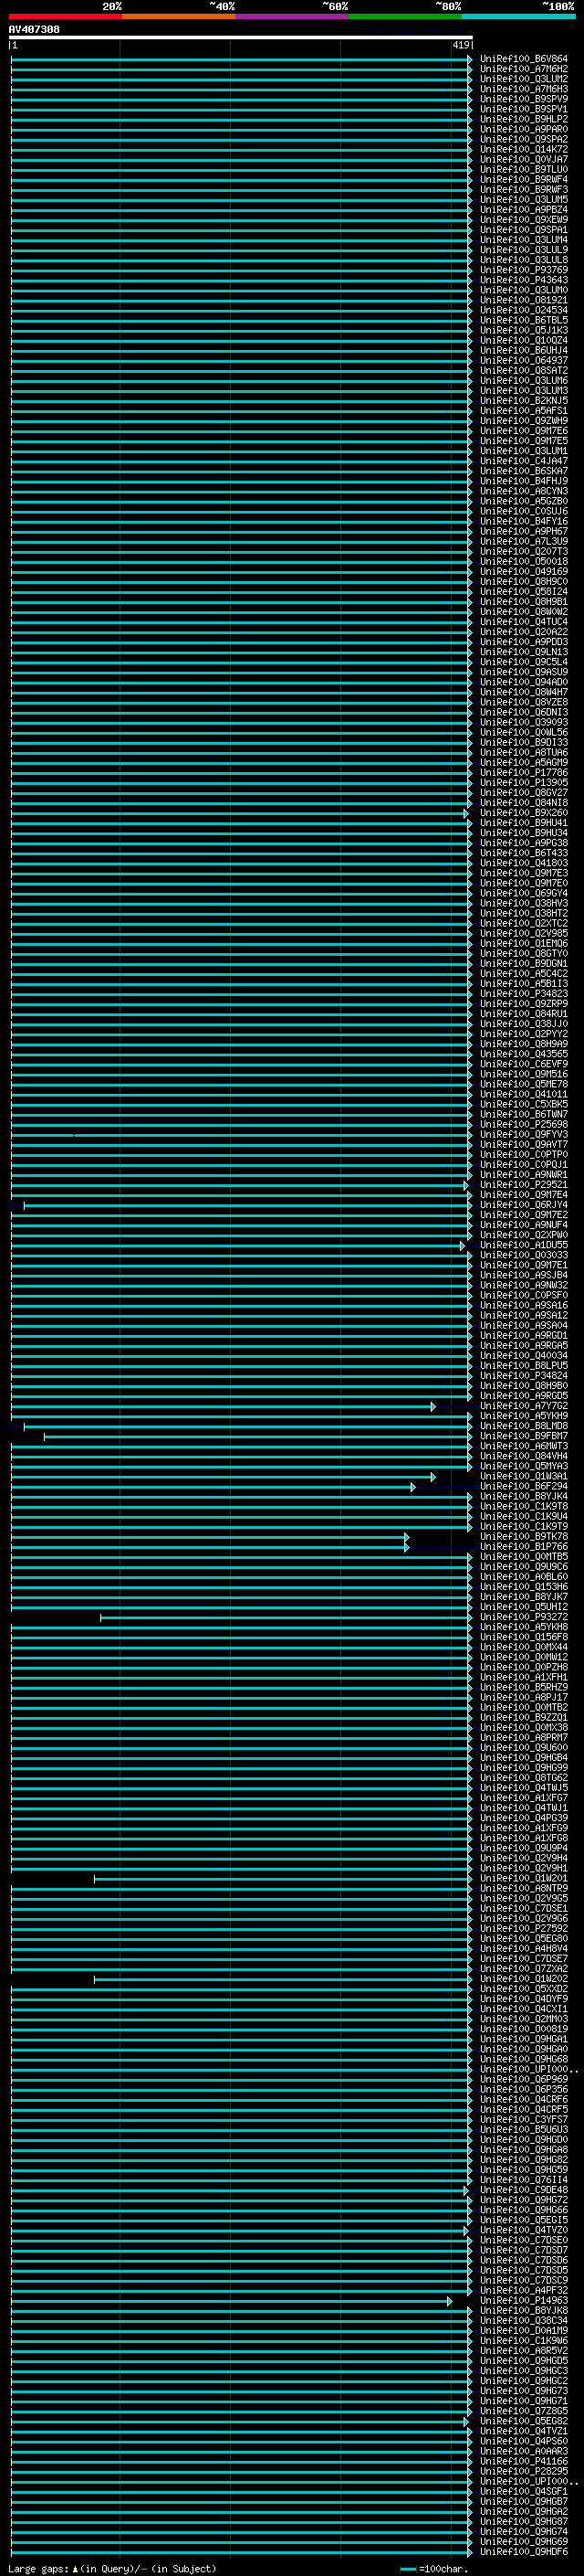Select hit label UniRef100_Q4TUC4
The width and height of the screenshot is (584, 2576).
523,621
